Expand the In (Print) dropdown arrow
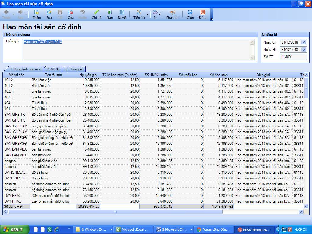 click(159, 14)
